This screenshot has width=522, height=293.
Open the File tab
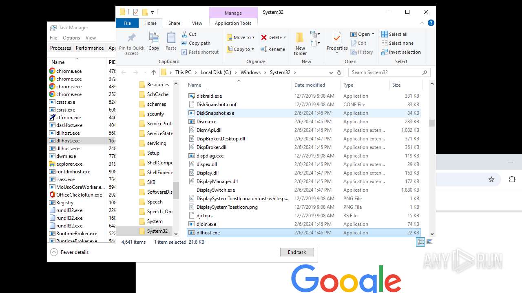(x=127, y=23)
